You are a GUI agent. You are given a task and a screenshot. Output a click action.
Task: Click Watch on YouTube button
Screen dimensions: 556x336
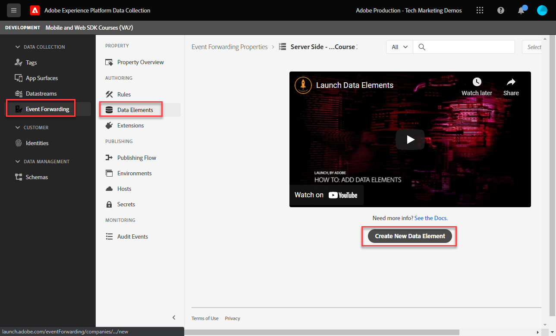(x=326, y=195)
